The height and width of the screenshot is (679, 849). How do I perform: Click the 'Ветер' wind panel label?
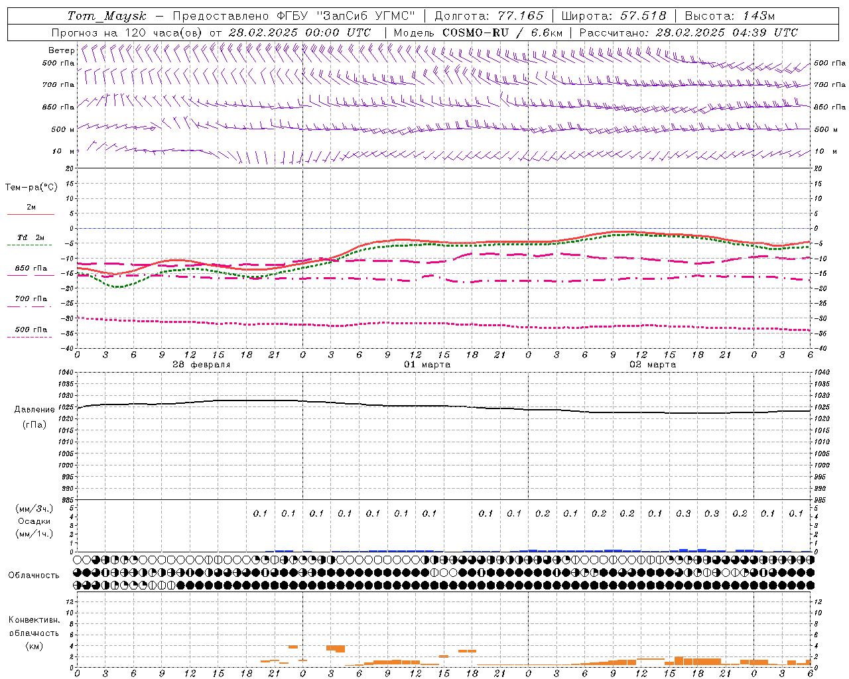(x=62, y=50)
